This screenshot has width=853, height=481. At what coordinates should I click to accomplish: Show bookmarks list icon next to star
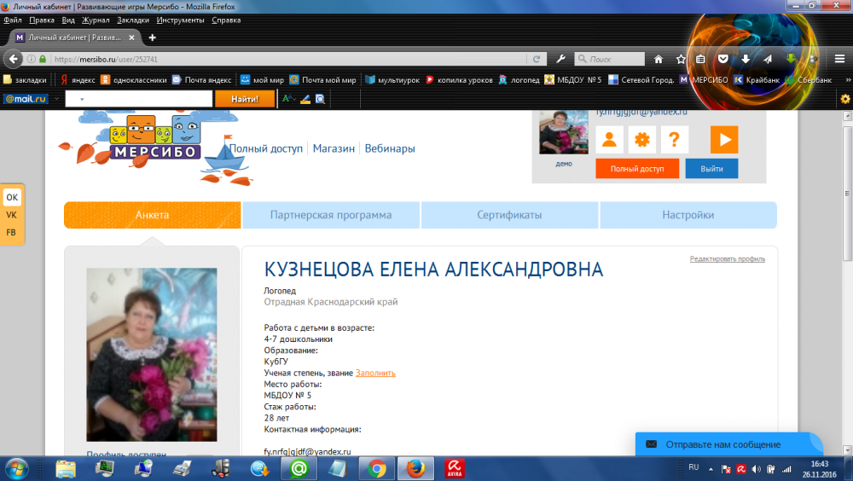[700, 59]
